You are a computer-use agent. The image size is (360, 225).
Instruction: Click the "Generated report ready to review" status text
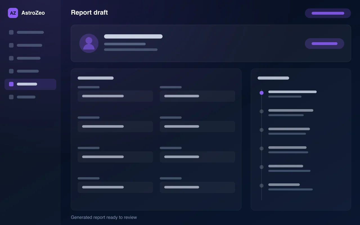104,217
